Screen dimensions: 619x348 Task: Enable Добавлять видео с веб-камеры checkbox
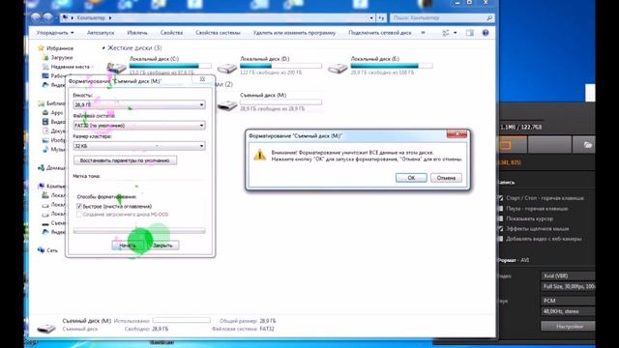point(501,239)
